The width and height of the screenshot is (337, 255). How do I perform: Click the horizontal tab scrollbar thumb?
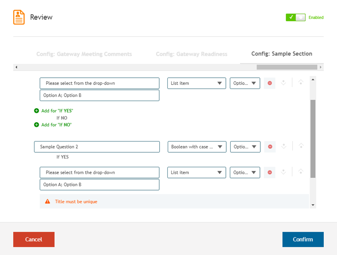pyautogui.click(x=287, y=67)
